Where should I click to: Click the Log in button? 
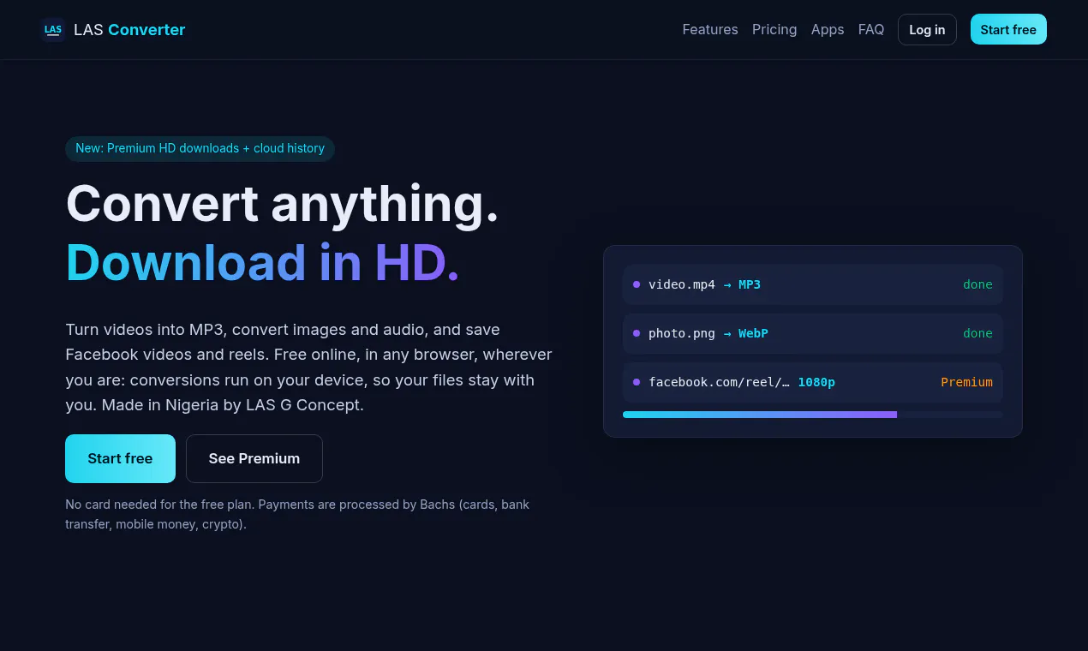(927, 30)
